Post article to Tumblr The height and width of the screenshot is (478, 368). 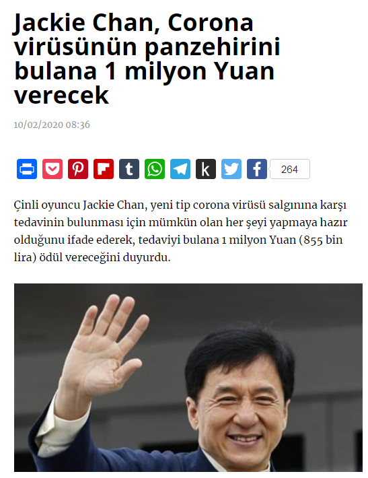(x=129, y=169)
